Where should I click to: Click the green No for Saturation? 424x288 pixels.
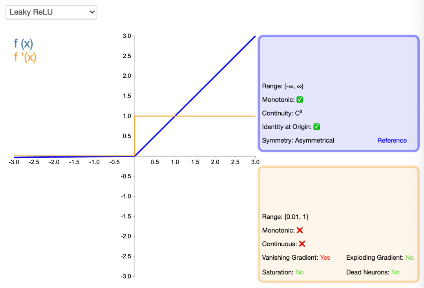[299, 272]
